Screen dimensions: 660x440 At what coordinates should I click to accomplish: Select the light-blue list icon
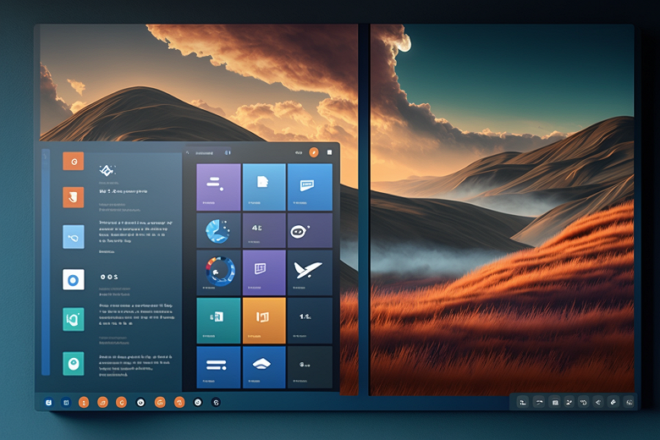(74, 237)
